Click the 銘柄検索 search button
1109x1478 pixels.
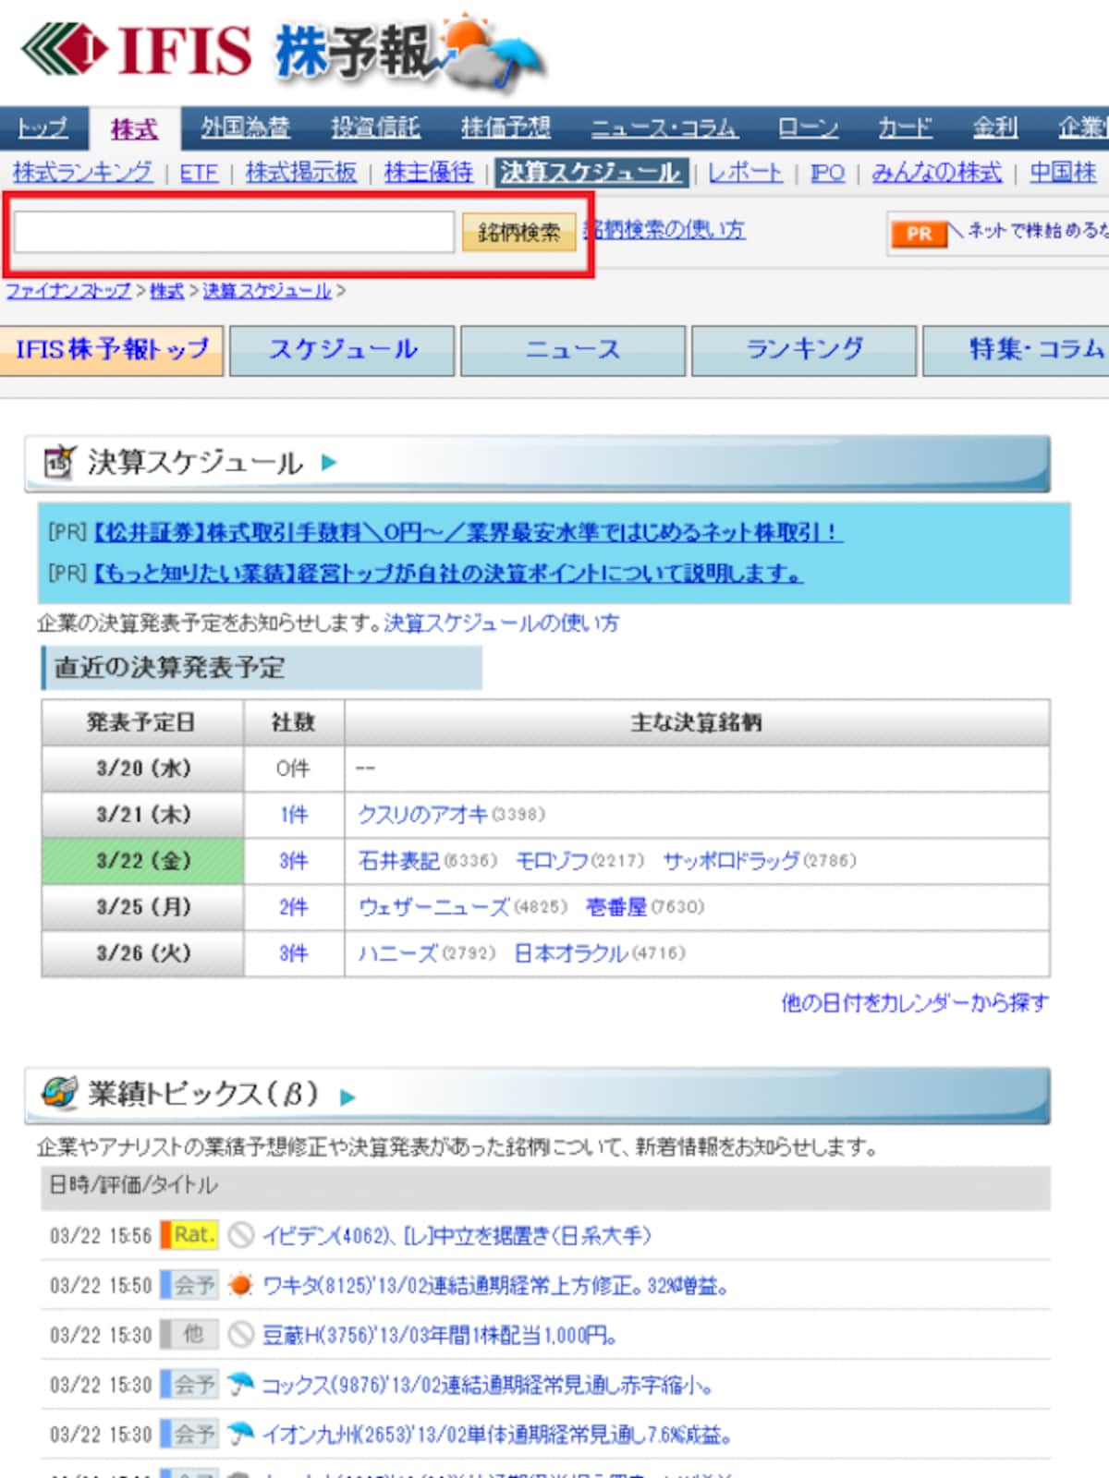click(518, 232)
